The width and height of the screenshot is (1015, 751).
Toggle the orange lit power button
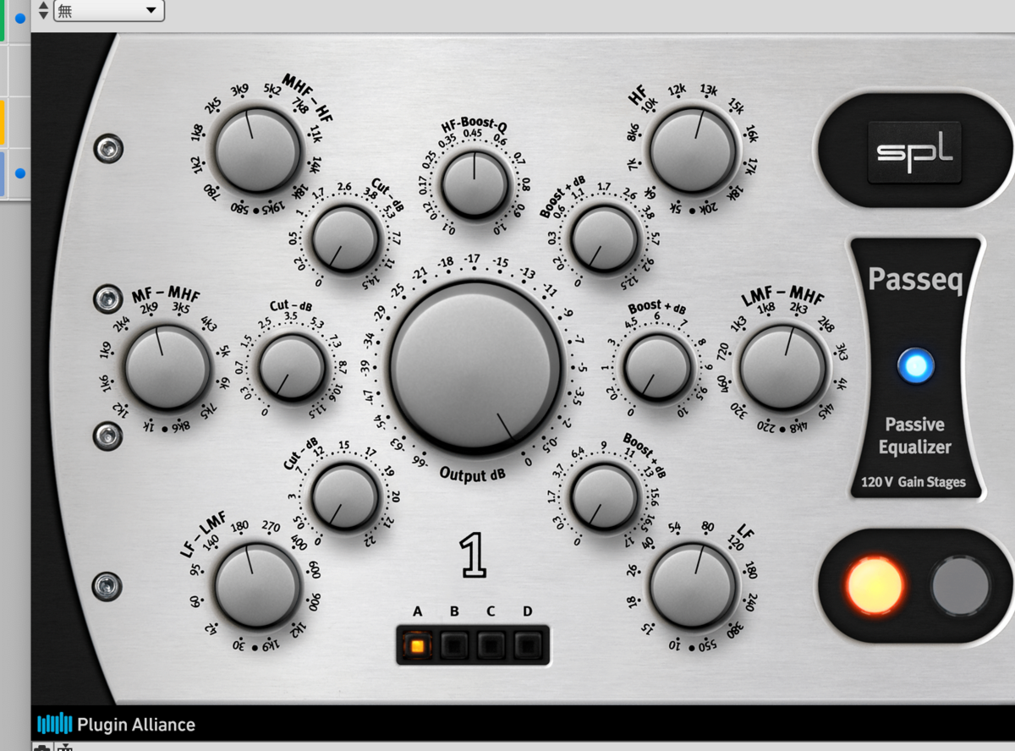coord(875,585)
